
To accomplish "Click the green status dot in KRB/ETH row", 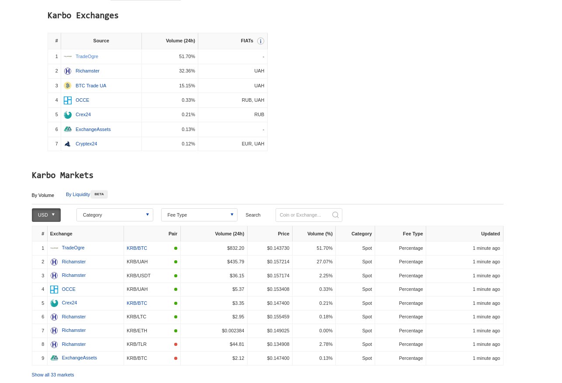I will (176, 331).
